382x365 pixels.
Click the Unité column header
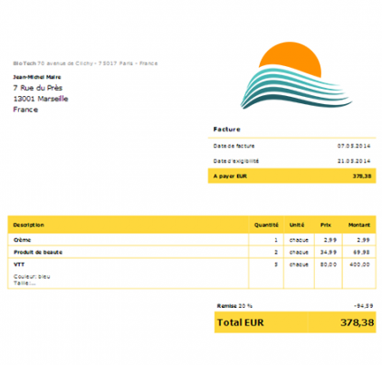tap(297, 225)
